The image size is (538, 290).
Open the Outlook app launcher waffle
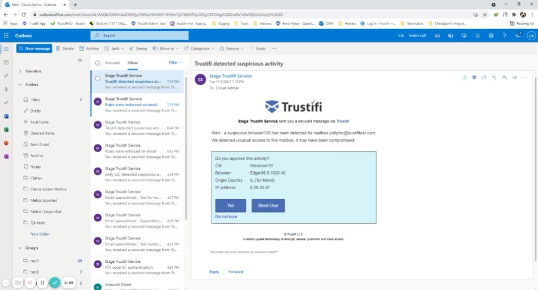6,36
